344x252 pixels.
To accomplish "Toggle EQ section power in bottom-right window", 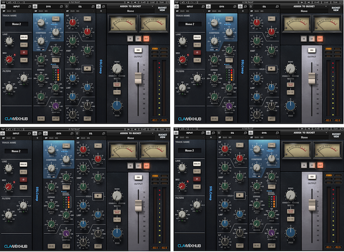I will coord(219,133).
